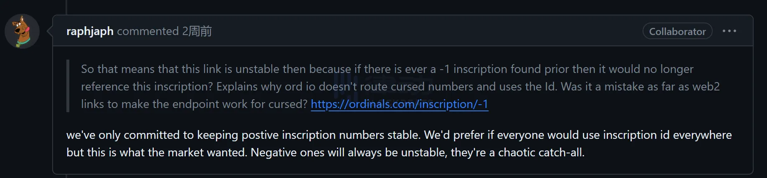Click the word commented in header
The height and width of the screenshot is (178, 767).
click(148, 31)
